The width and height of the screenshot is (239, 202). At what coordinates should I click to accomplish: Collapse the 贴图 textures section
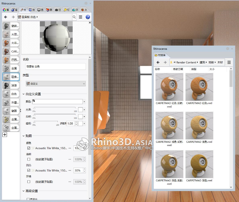click(x=23, y=136)
